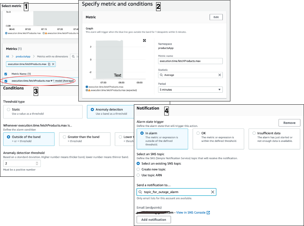Tick the Metric Name header checkbox
Viewport: 304px width, 226px height.
[x=6, y=74]
